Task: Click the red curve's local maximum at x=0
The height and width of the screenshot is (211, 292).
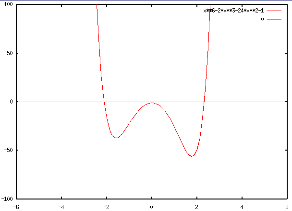Action: pyautogui.click(x=152, y=103)
